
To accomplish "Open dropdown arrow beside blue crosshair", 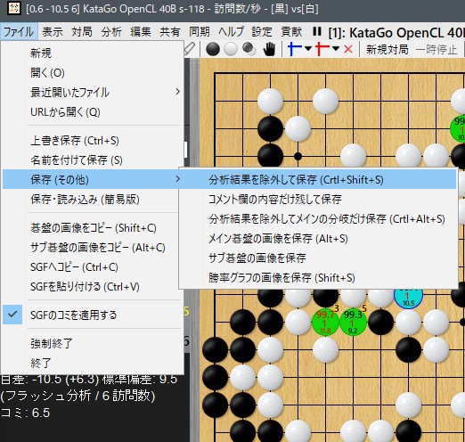I will coord(308,49).
